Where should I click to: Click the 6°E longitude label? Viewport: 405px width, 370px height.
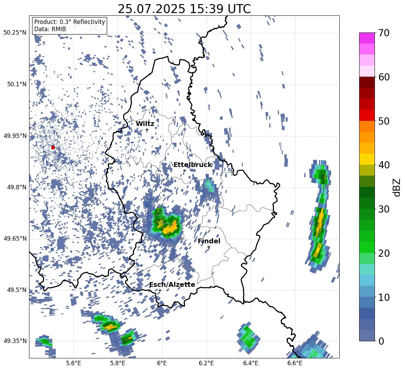coord(162,363)
